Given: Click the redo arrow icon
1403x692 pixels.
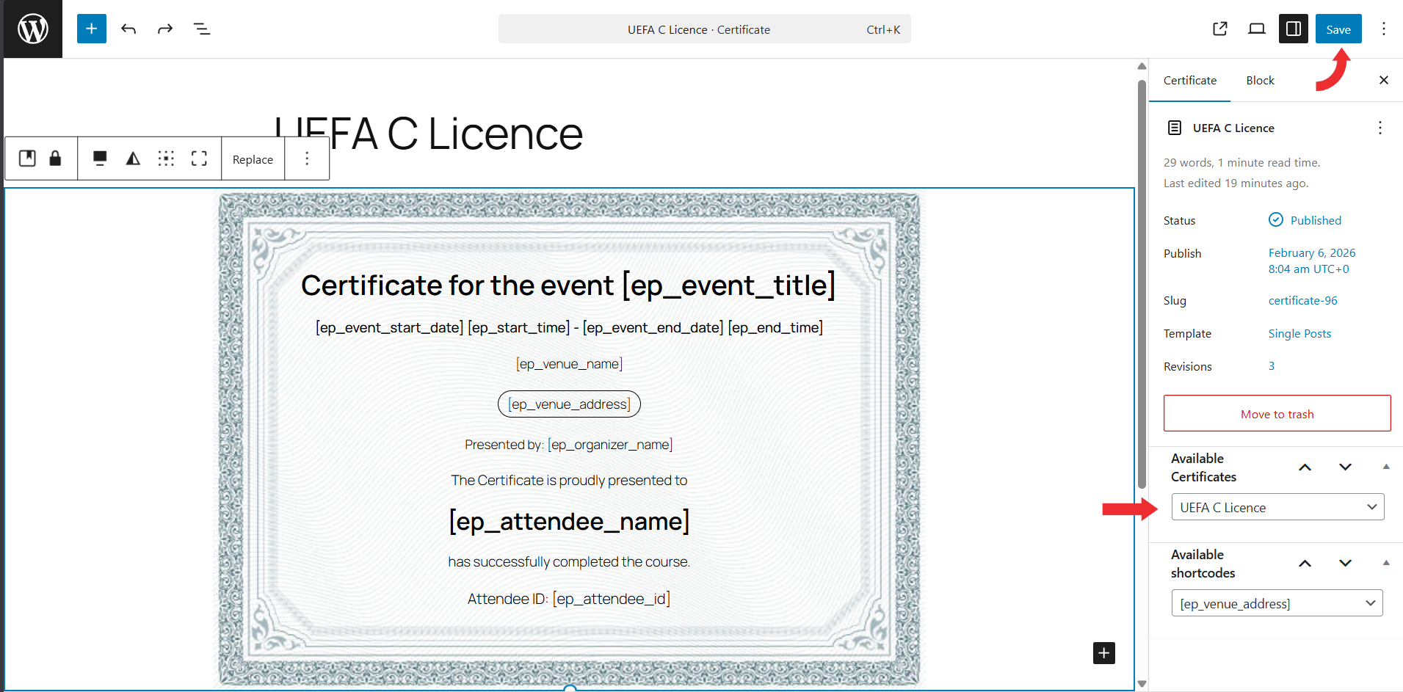Looking at the screenshot, I should [x=165, y=29].
